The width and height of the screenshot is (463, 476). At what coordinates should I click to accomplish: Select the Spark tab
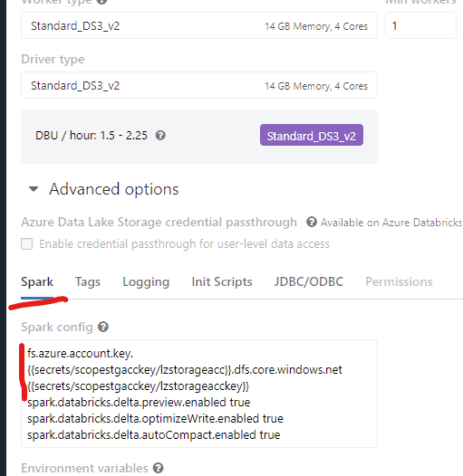tap(37, 281)
